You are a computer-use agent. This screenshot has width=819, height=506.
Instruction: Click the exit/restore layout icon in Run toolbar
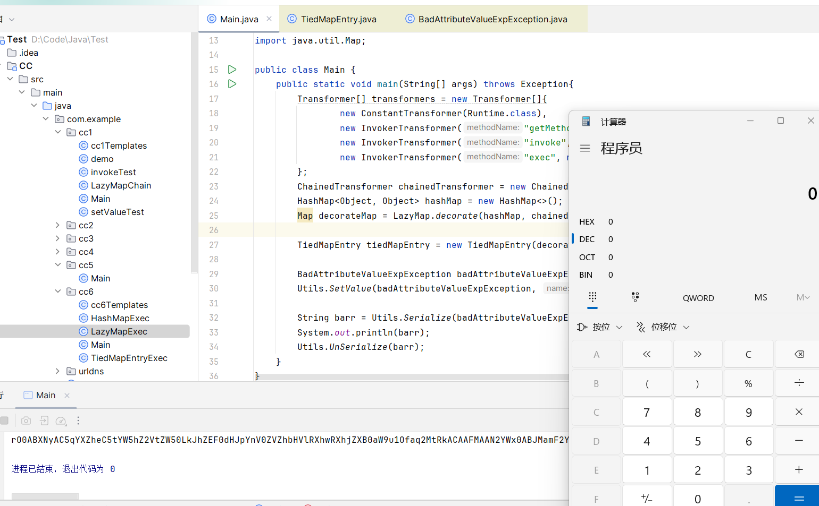pyautogui.click(x=44, y=421)
